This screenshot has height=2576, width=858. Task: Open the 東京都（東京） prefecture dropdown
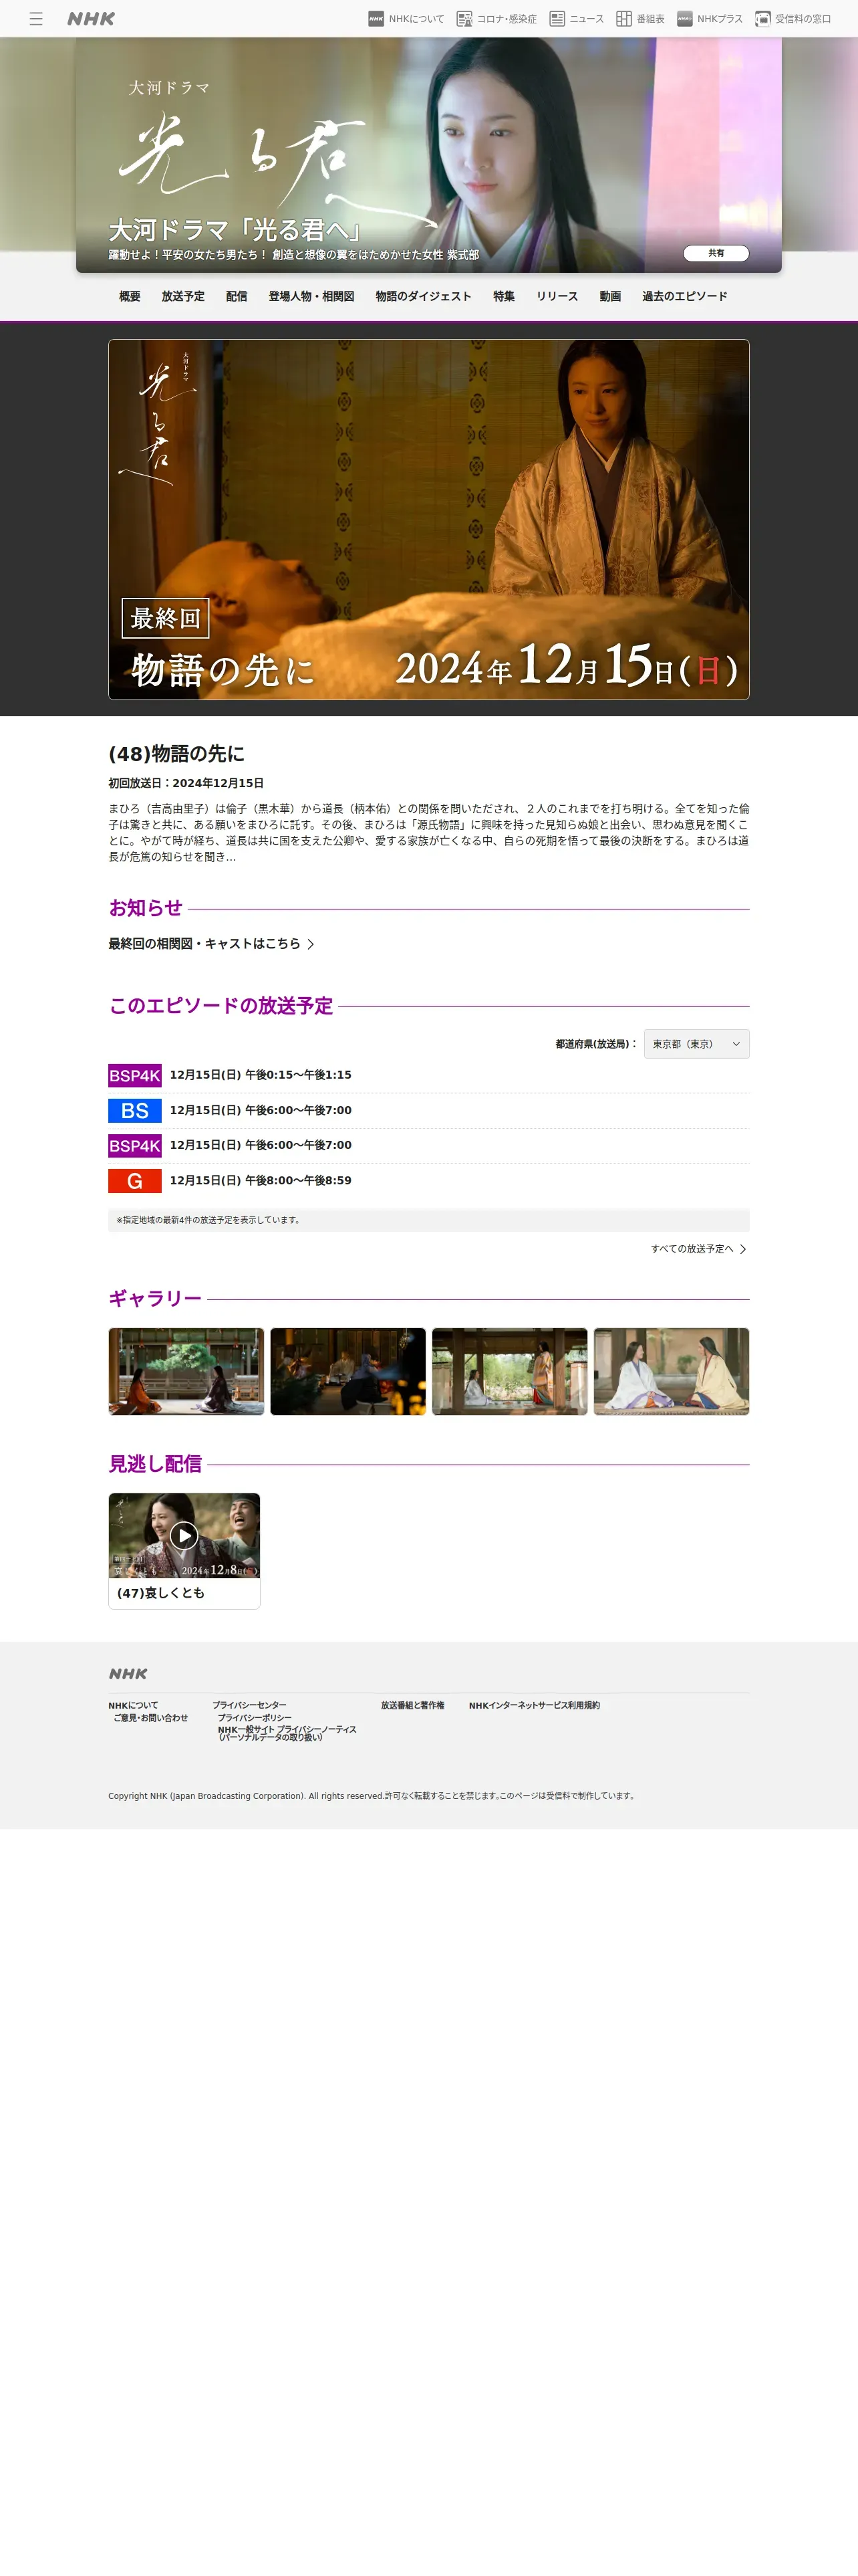pyautogui.click(x=696, y=1044)
